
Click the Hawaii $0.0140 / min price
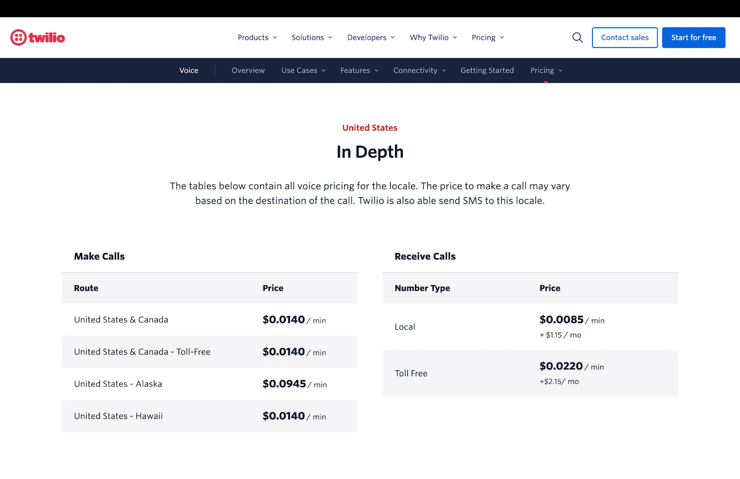click(294, 416)
